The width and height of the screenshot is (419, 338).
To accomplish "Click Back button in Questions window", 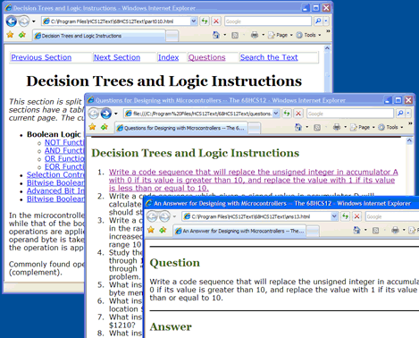I will click(93, 114).
